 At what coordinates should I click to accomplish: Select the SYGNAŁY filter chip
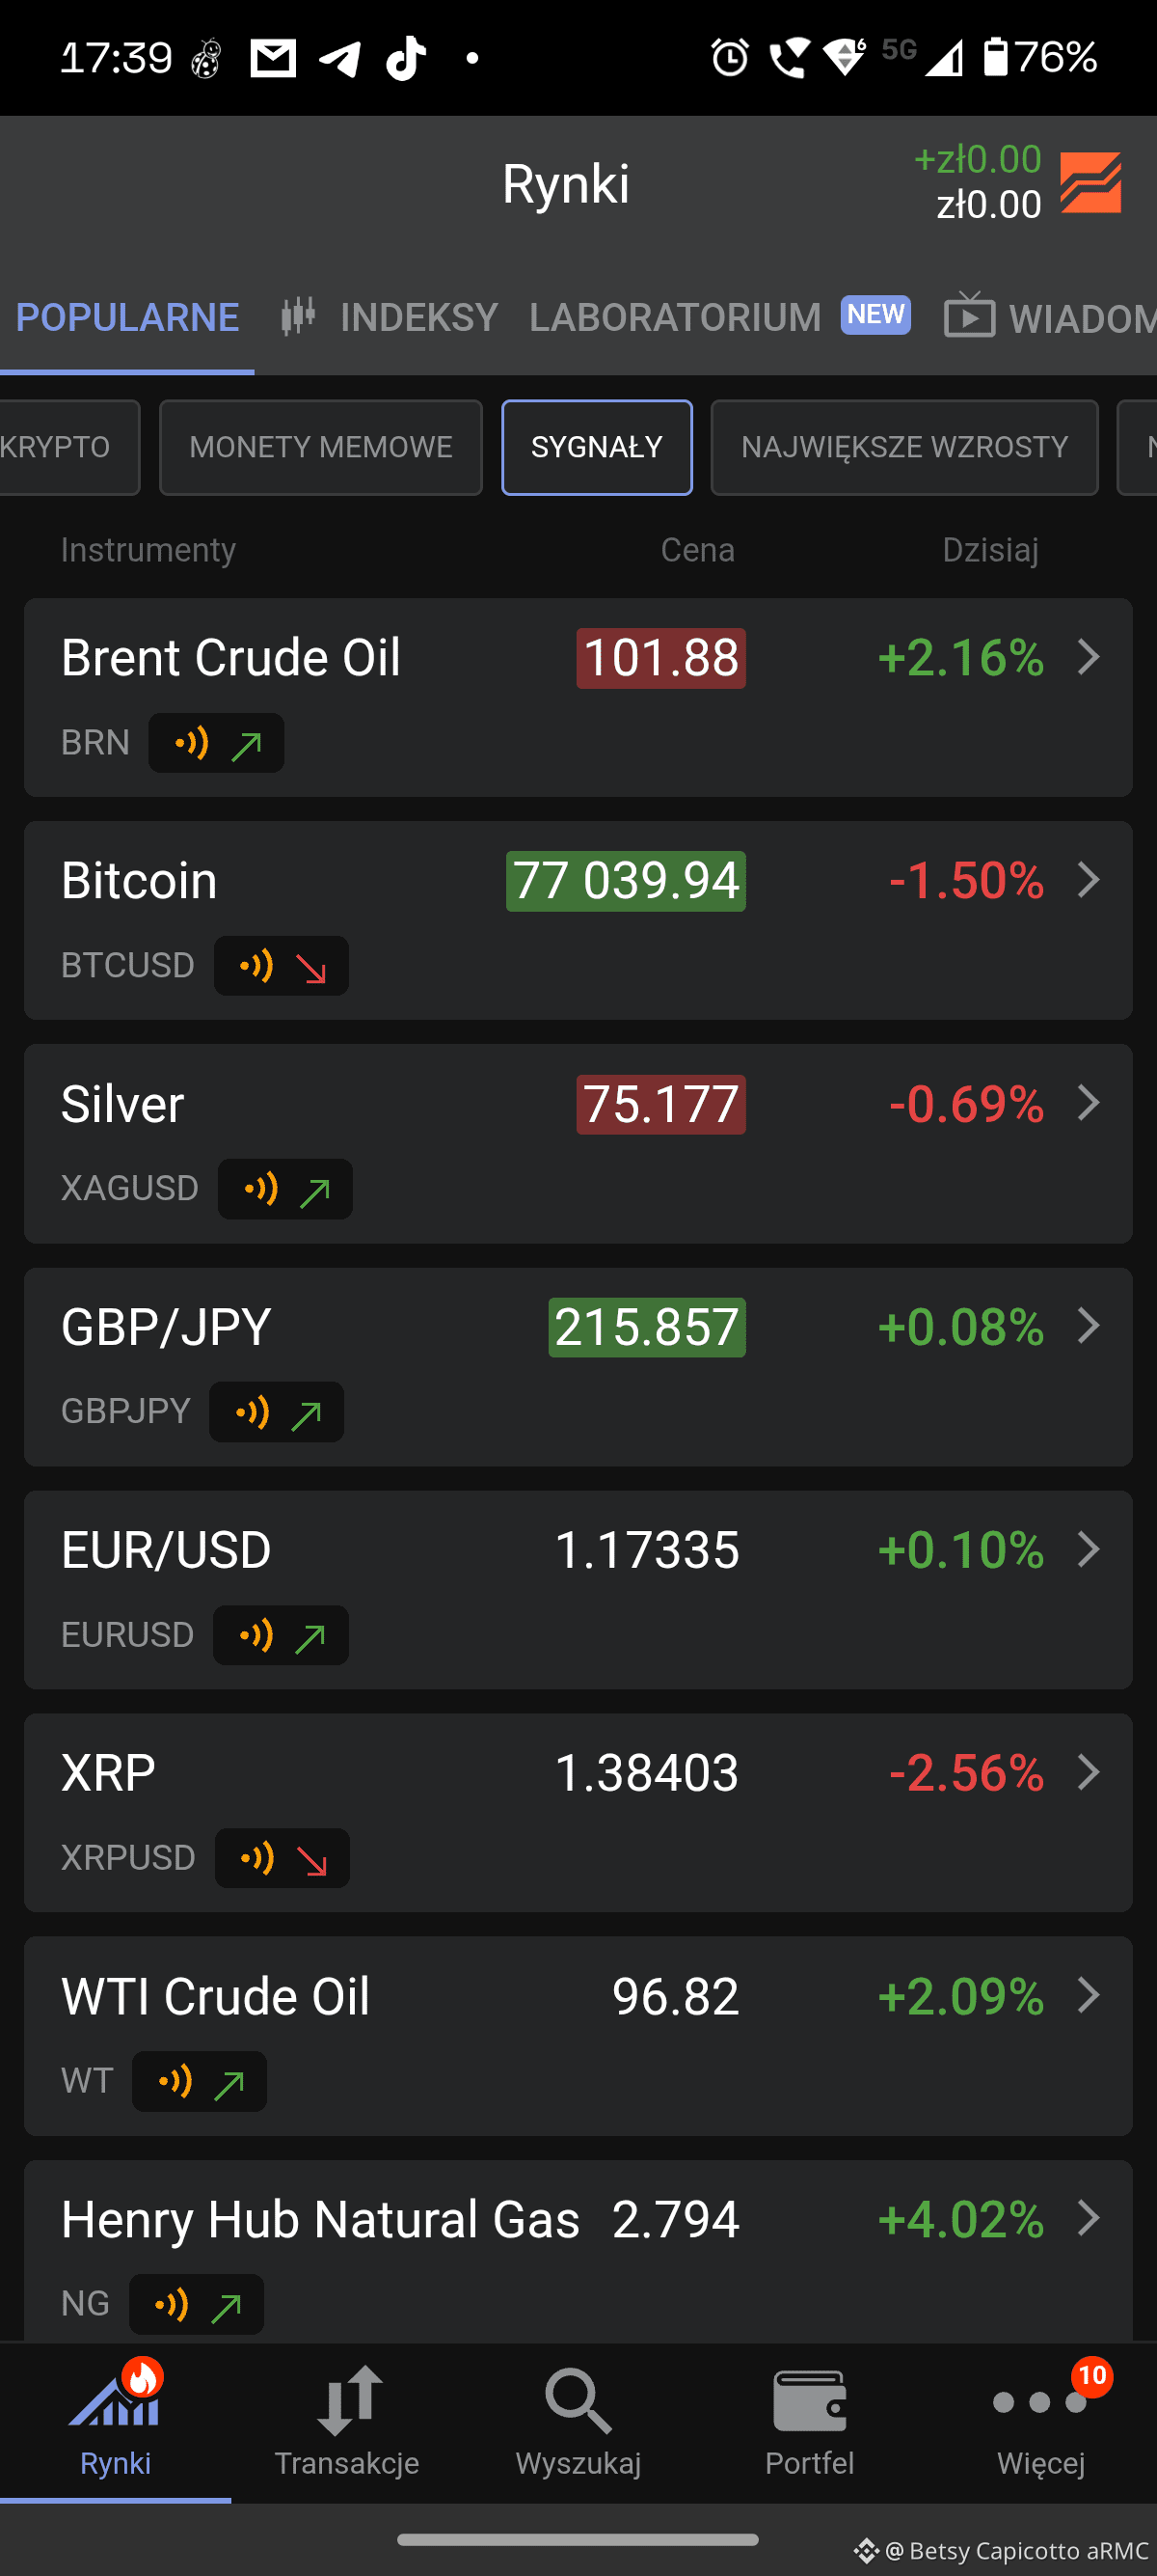[x=597, y=447]
